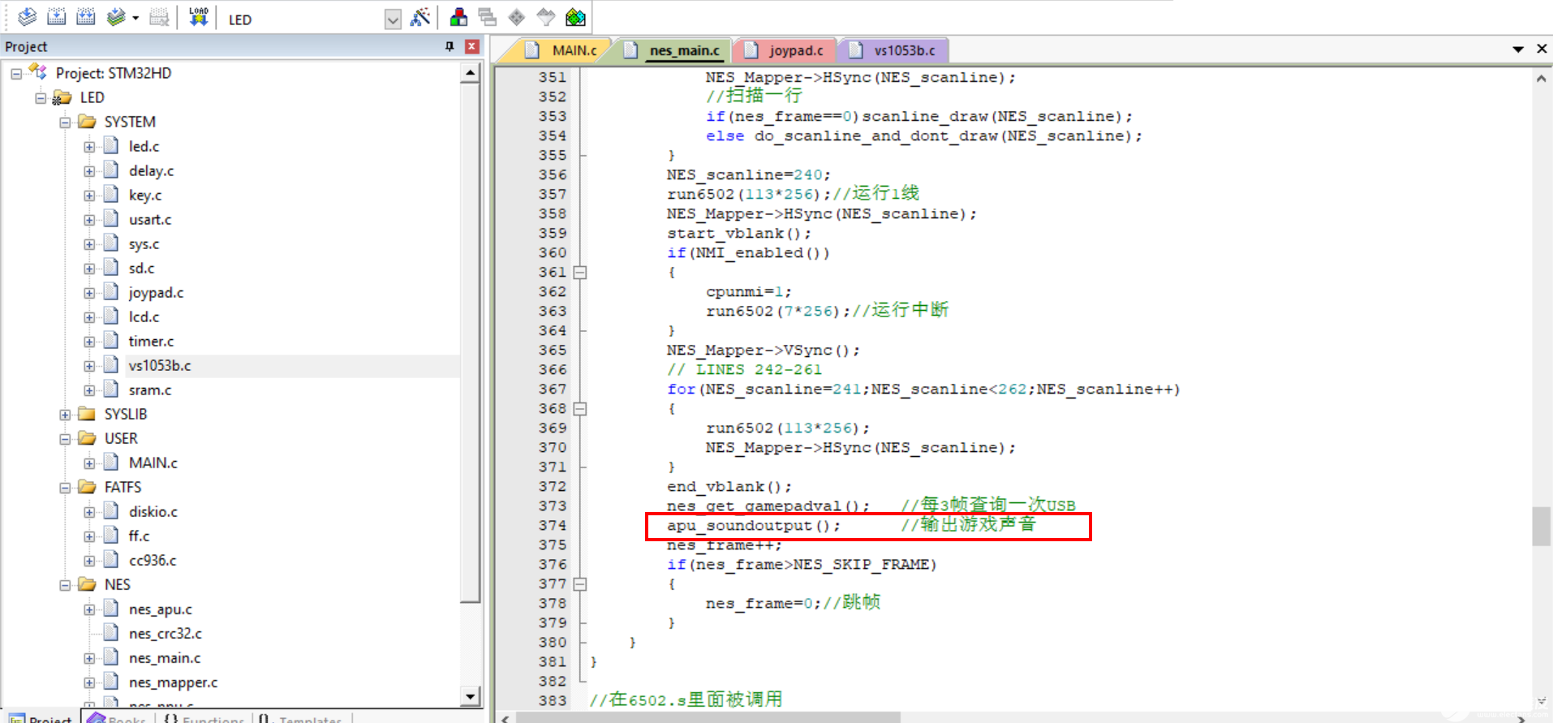The height and width of the screenshot is (723, 1553).
Task: Click line number 374 in the gutter
Action: (553, 526)
